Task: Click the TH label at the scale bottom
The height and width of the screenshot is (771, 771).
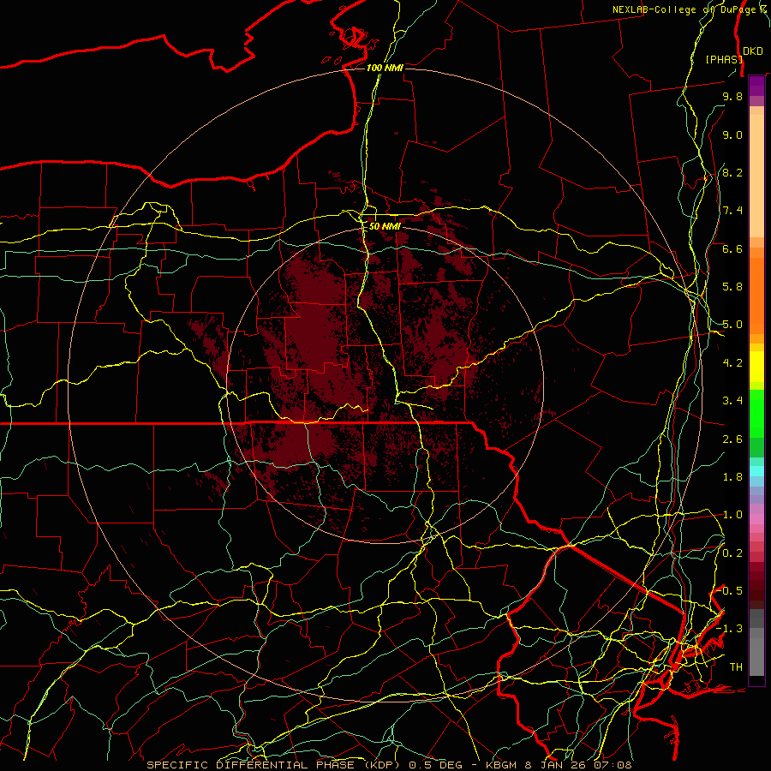Action: [x=736, y=667]
